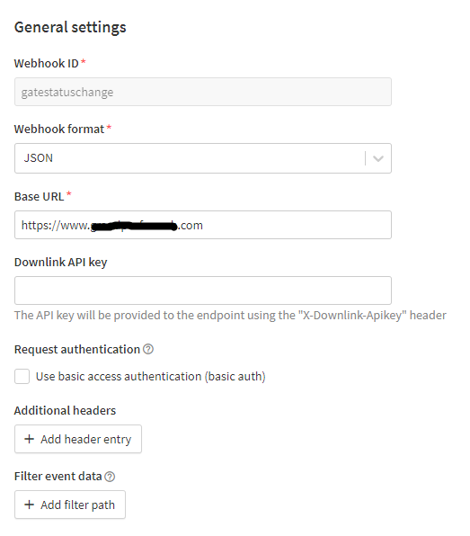The image size is (470, 536).
Task: Click the selected JSON value text
Action: [39, 158]
